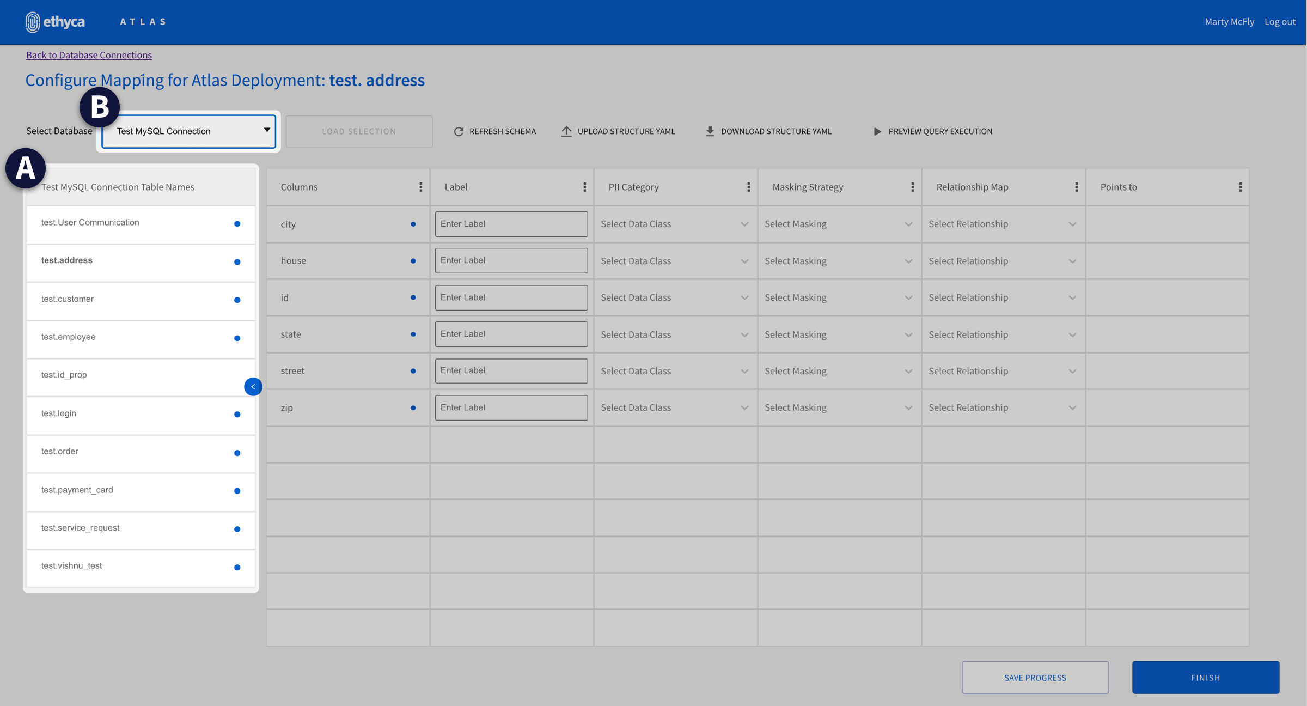Go back to Database Connections

click(89, 55)
